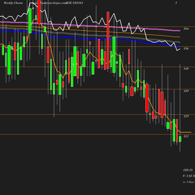Select the 148 price level label

tap(186, 69)
